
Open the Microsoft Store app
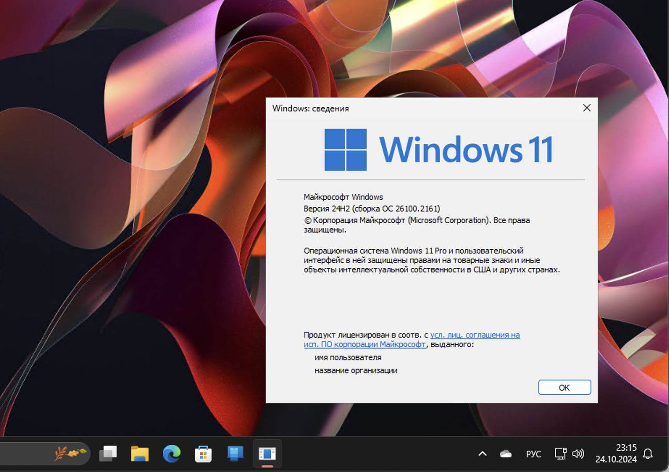[203, 454]
